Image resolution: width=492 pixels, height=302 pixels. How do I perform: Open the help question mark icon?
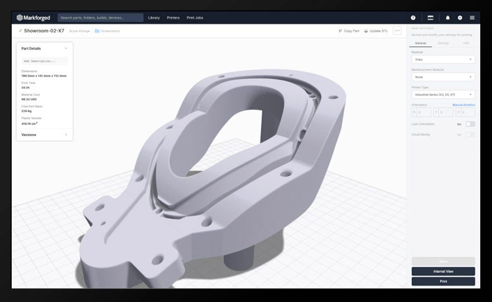413,18
